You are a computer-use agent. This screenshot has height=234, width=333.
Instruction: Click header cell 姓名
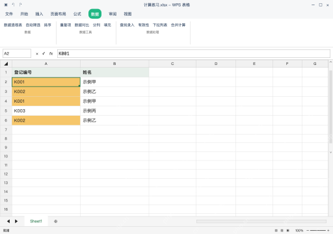[114, 72]
